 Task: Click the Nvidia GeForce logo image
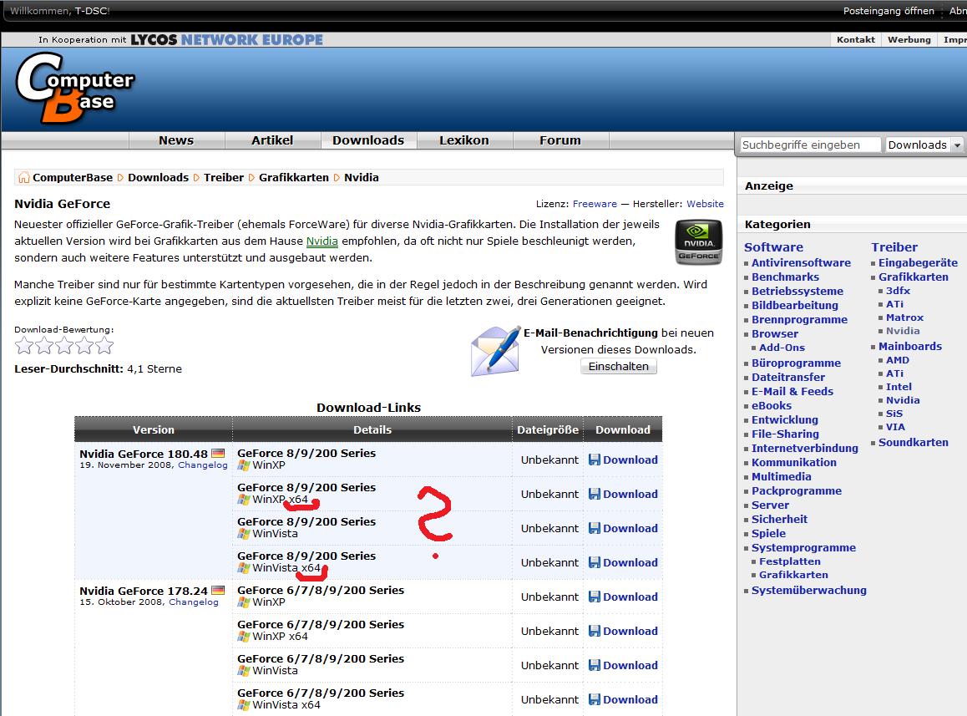coord(698,242)
